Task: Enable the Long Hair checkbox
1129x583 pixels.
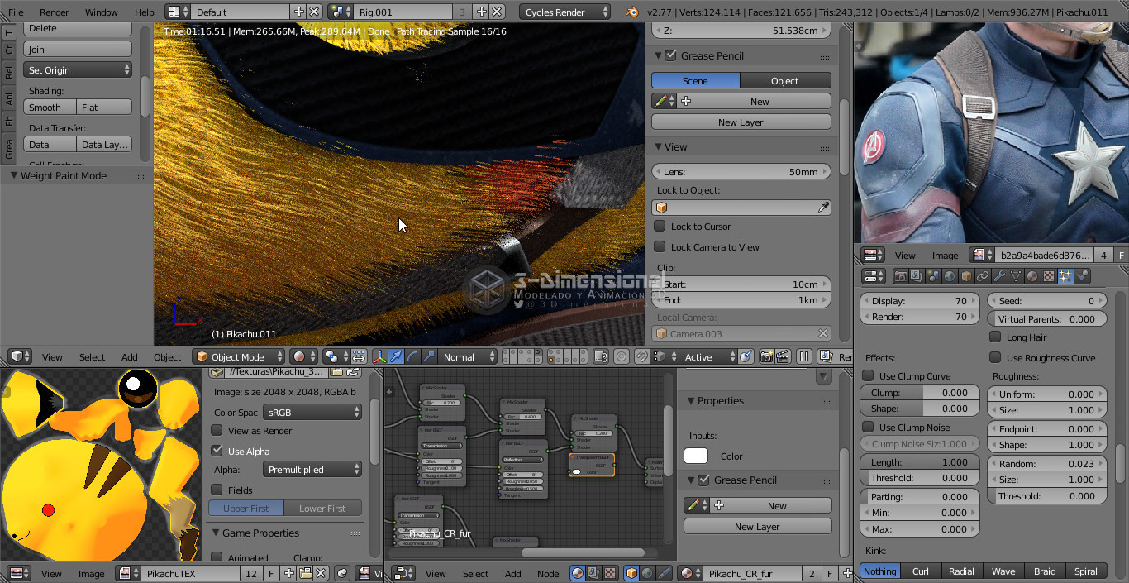Action: [995, 337]
